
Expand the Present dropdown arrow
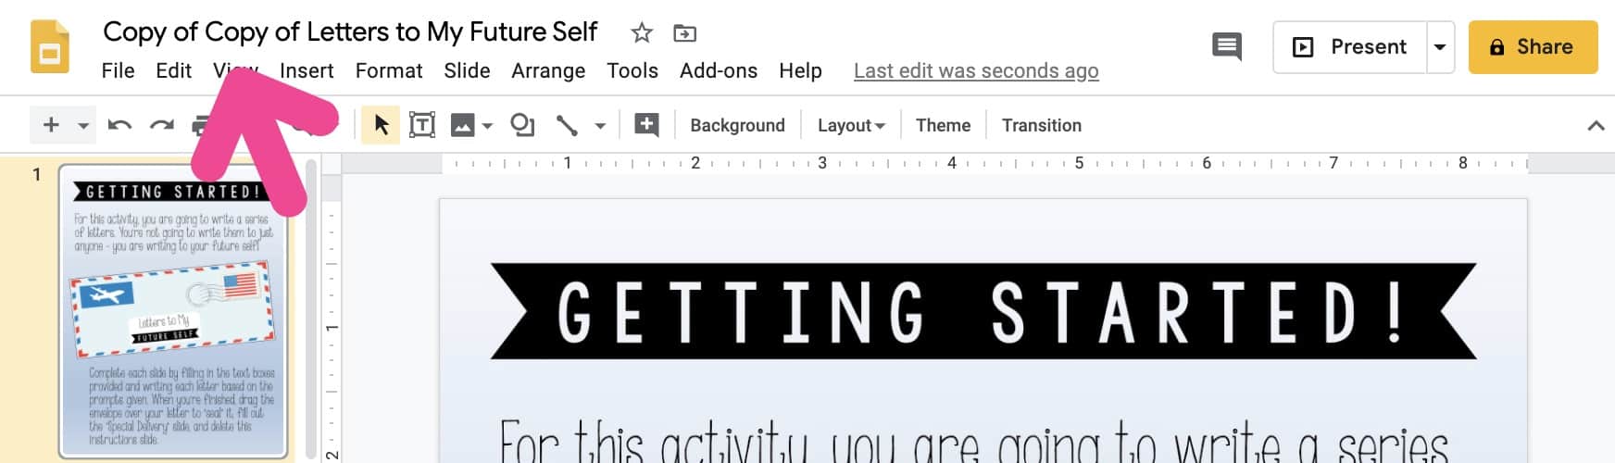click(1440, 47)
